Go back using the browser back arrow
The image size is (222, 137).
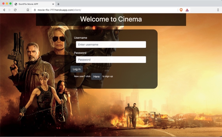pyautogui.click(x=4, y=10)
